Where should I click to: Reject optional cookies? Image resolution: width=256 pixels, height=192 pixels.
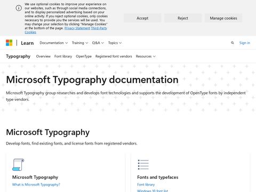pos(183,18)
